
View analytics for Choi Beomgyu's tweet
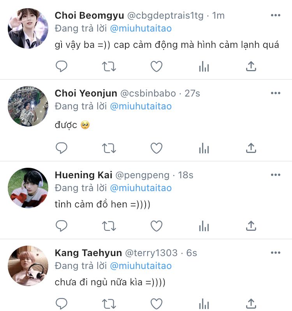coord(204,67)
